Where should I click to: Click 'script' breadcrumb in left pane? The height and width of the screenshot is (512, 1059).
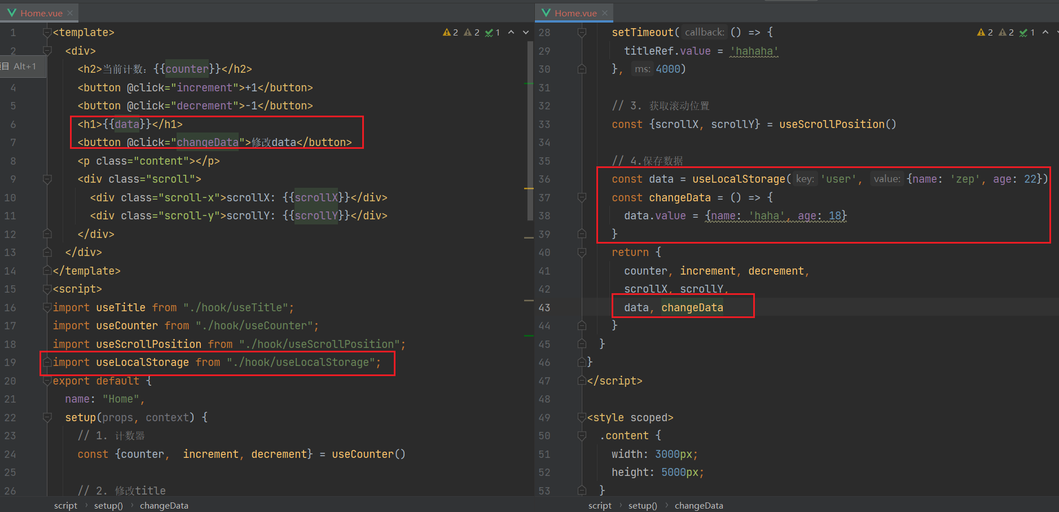[x=65, y=506]
